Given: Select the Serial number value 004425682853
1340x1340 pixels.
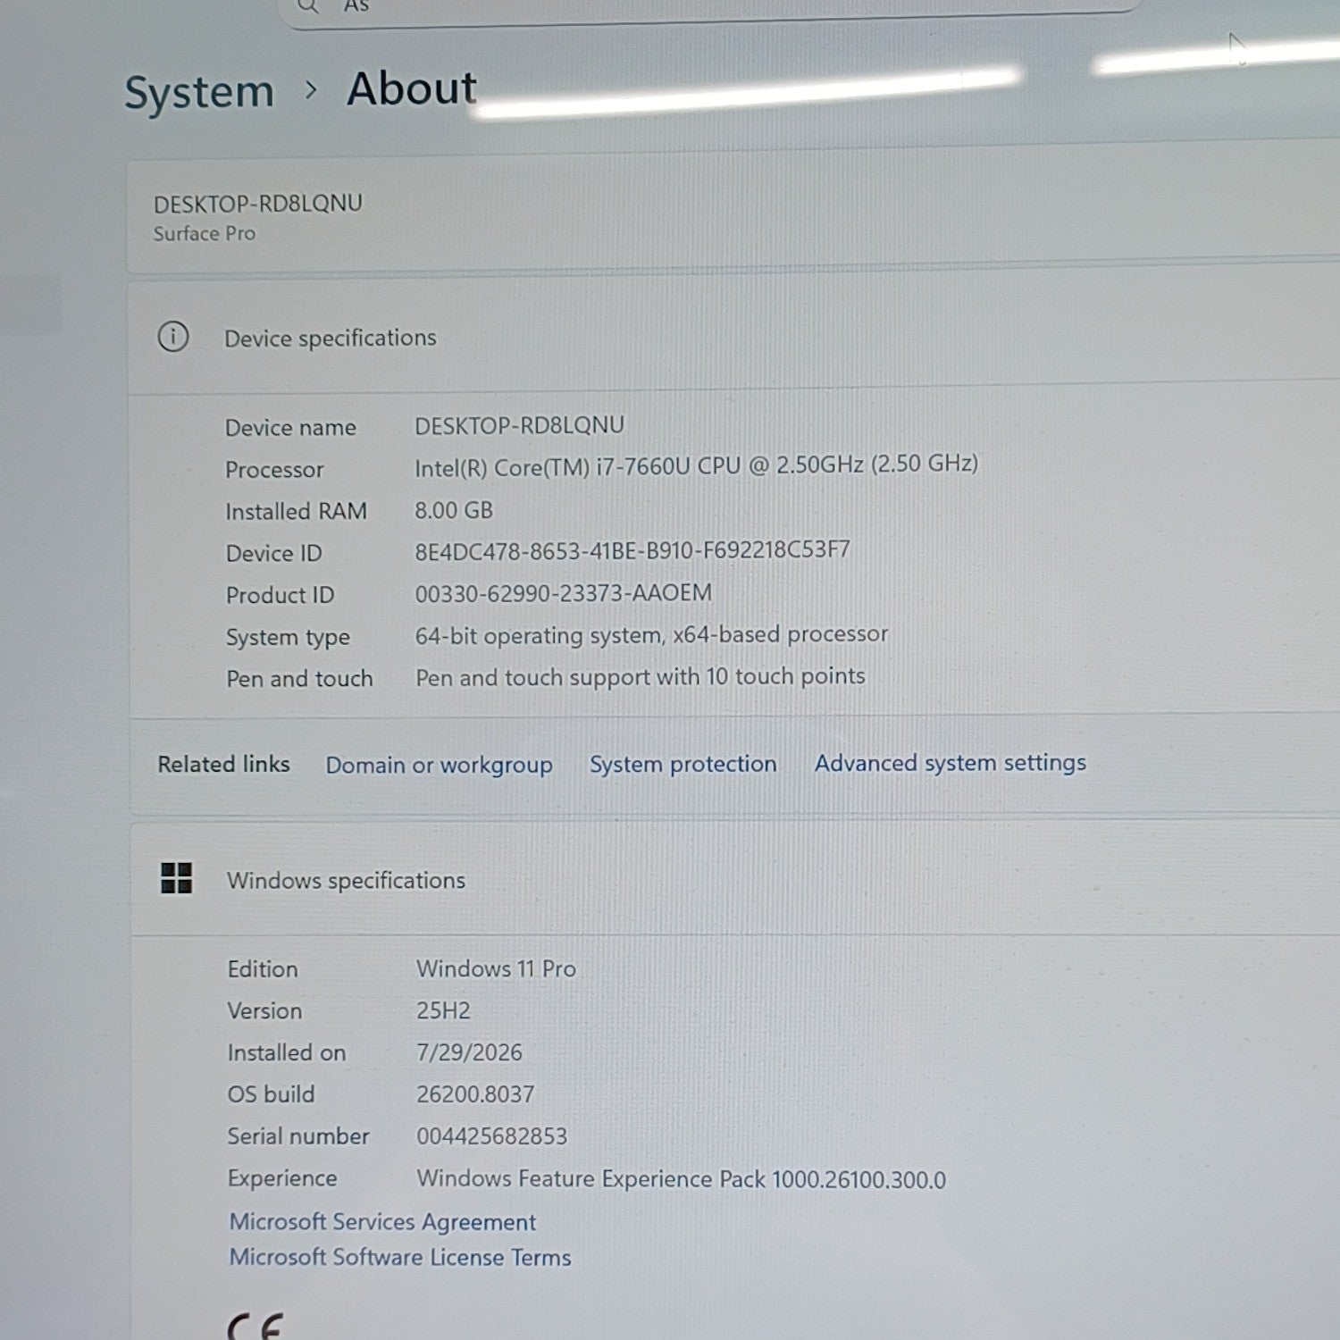Looking at the screenshot, I should pyautogui.click(x=491, y=1136).
